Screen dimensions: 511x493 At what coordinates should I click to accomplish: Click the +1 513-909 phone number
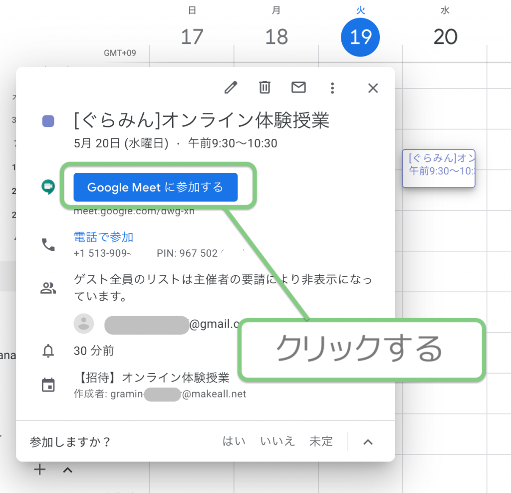[102, 253]
